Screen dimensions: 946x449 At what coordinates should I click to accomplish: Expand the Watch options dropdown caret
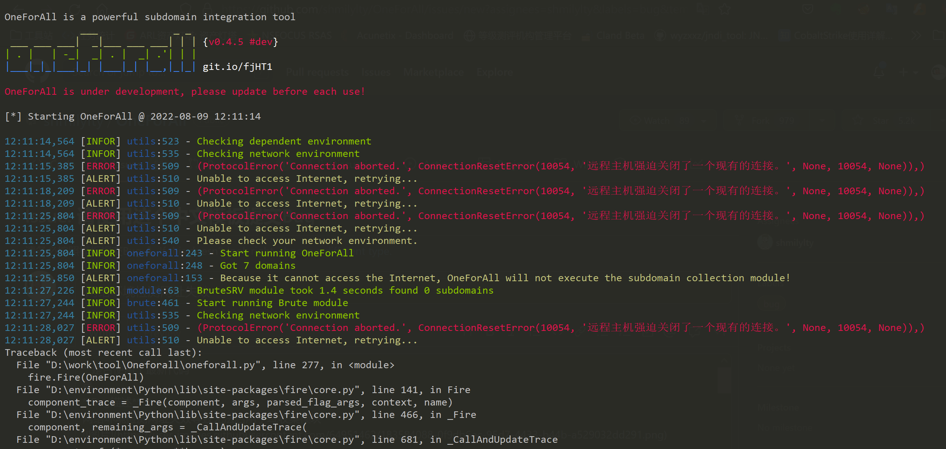pyautogui.click(x=703, y=121)
